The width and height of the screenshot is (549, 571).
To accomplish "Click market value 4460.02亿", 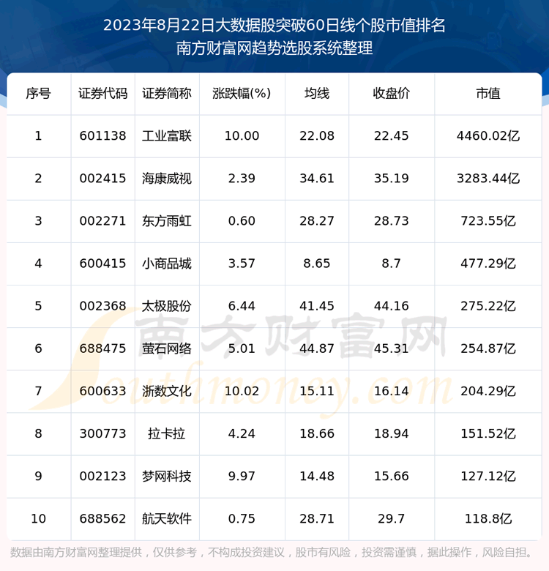I will 488,136.
